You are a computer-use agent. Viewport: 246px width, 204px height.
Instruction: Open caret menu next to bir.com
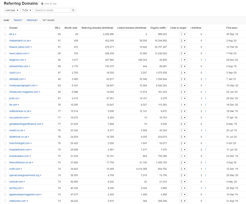18,105
